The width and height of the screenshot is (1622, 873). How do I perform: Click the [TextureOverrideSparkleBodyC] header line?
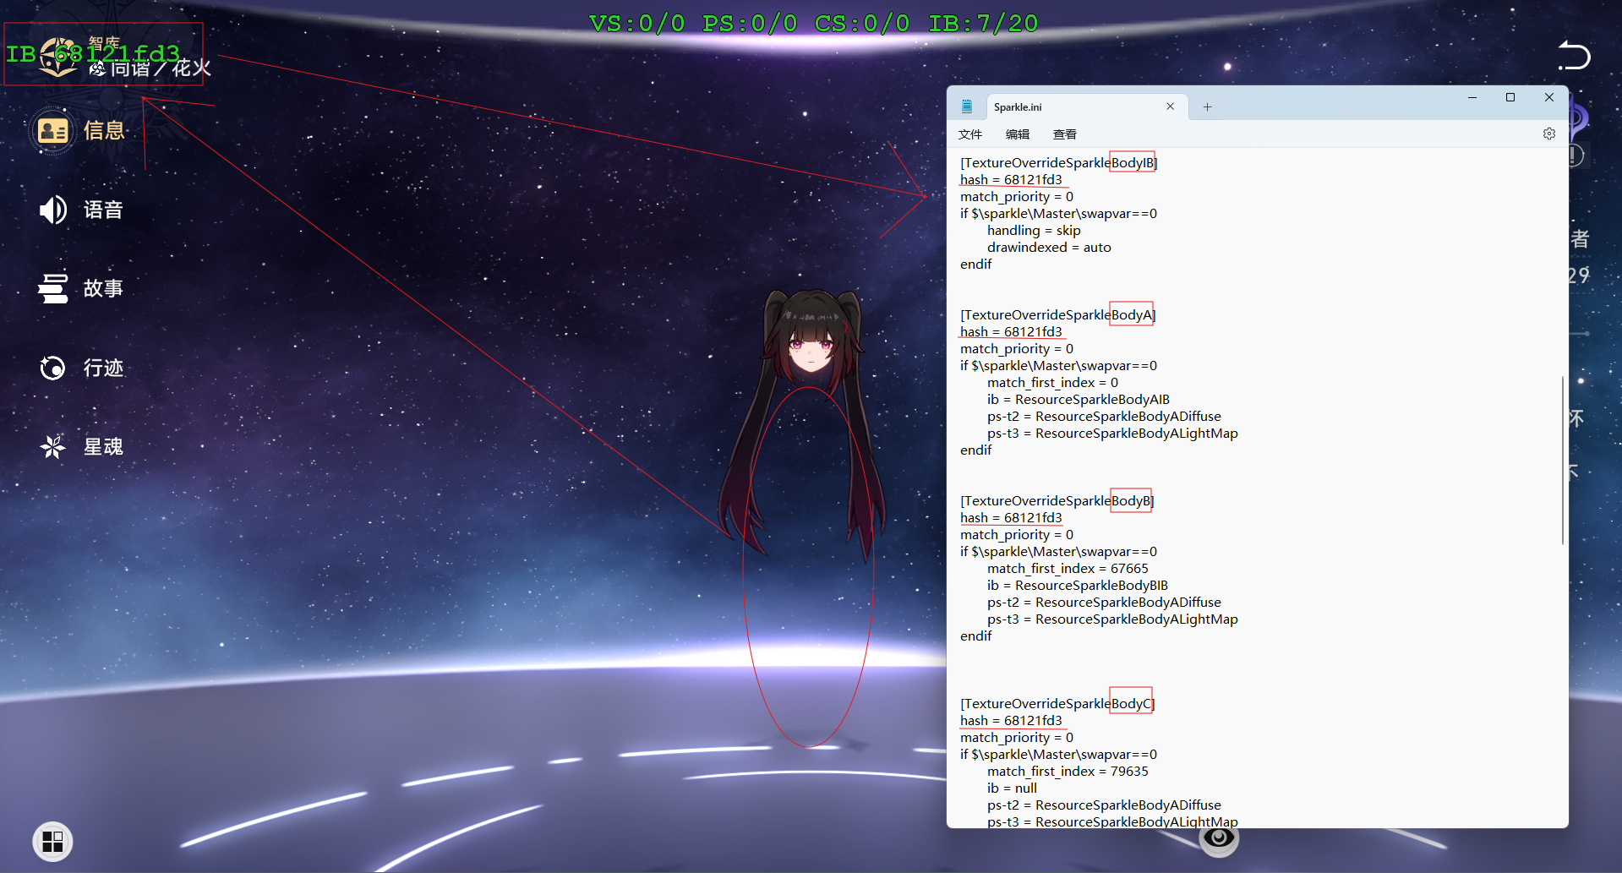coord(1057,704)
